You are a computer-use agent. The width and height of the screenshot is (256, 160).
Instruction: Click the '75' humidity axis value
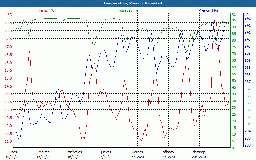pos(234,47)
